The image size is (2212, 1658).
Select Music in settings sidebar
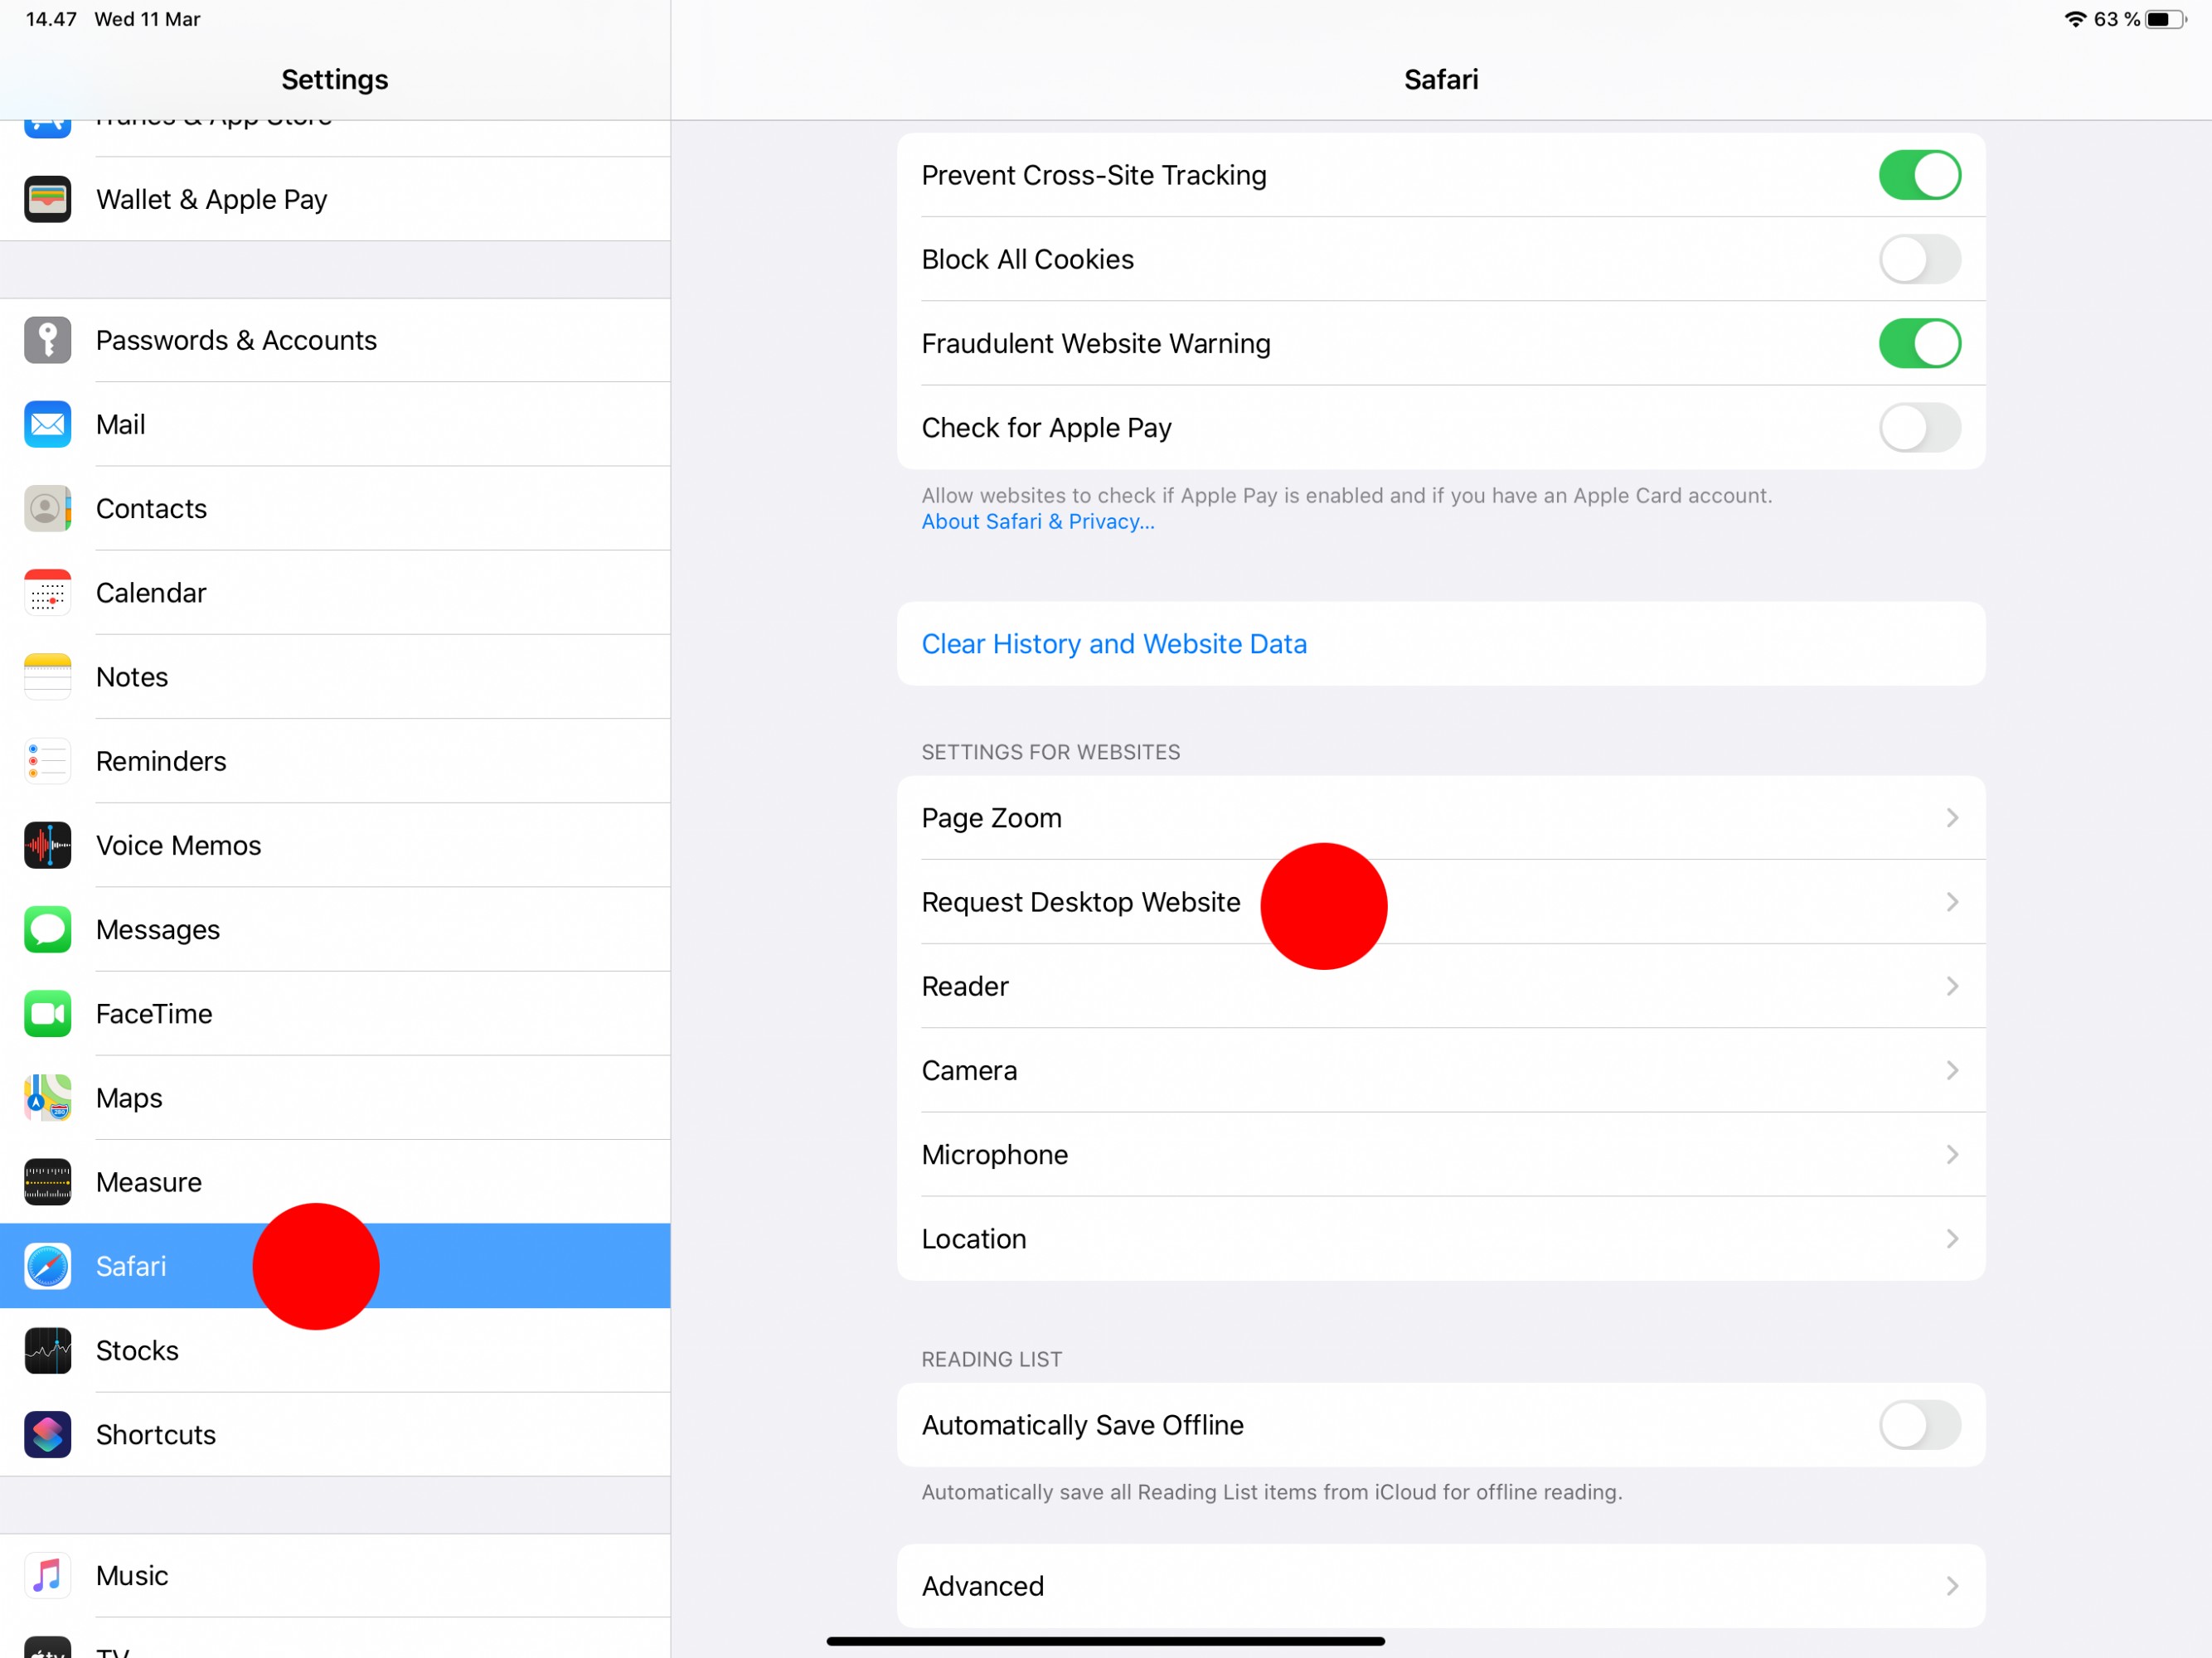(335, 1575)
